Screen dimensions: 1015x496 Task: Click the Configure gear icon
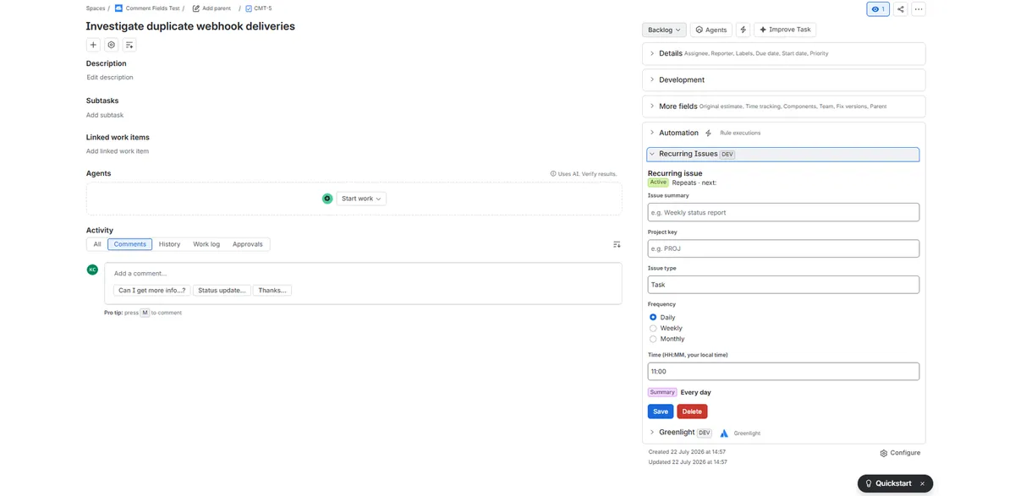point(884,453)
